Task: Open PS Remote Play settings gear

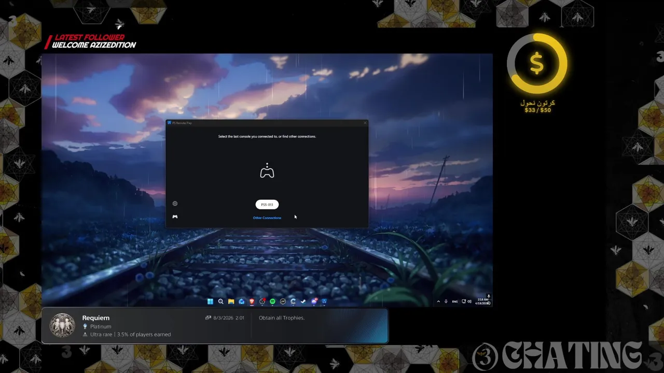Action: point(175,204)
